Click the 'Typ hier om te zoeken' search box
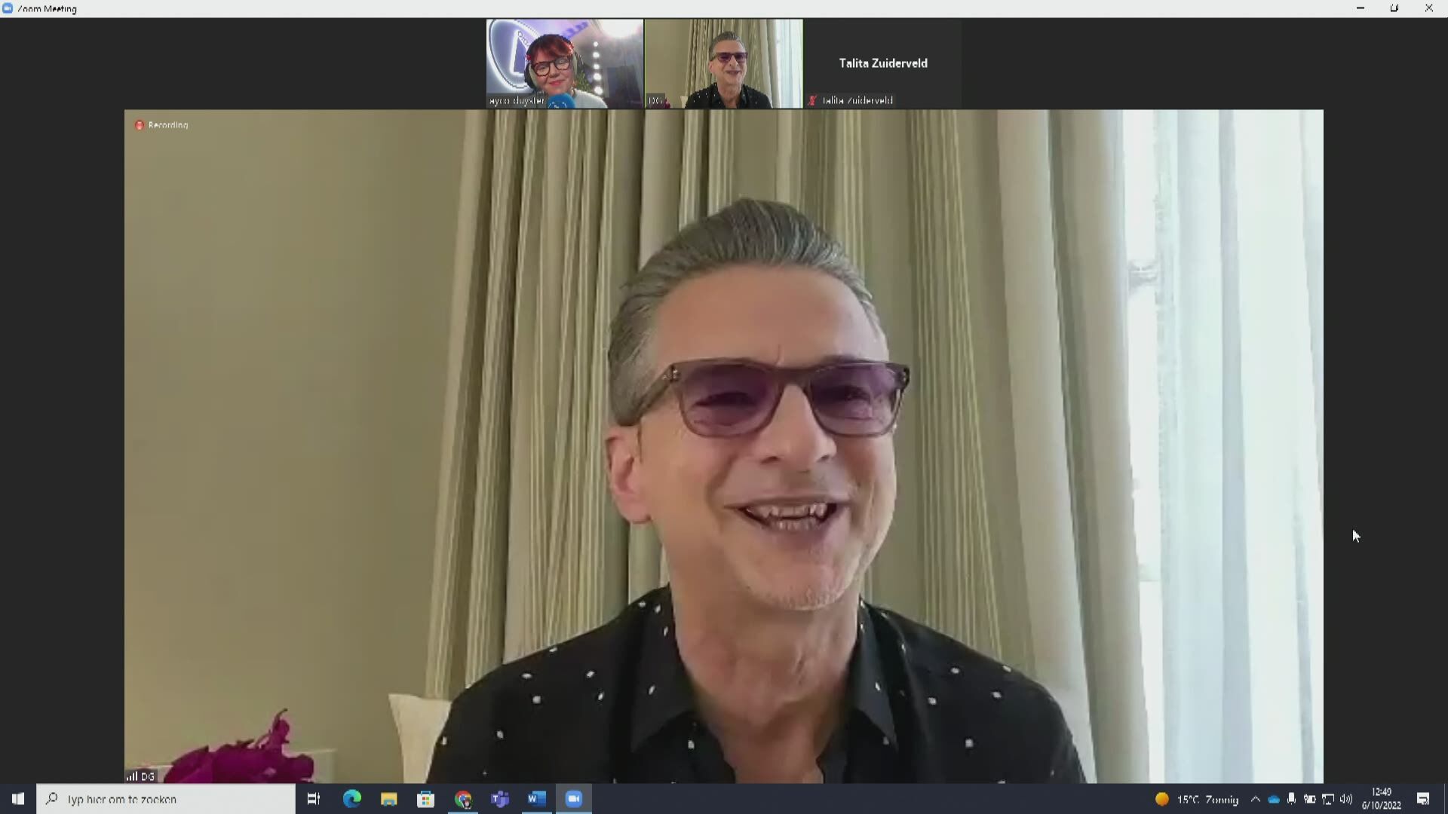The image size is (1448, 814). 166,799
